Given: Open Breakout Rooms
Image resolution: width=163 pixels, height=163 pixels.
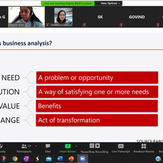Looking at the screenshot, I should click(x=144, y=149).
